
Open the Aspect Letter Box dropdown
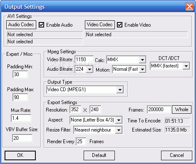tap(119, 120)
